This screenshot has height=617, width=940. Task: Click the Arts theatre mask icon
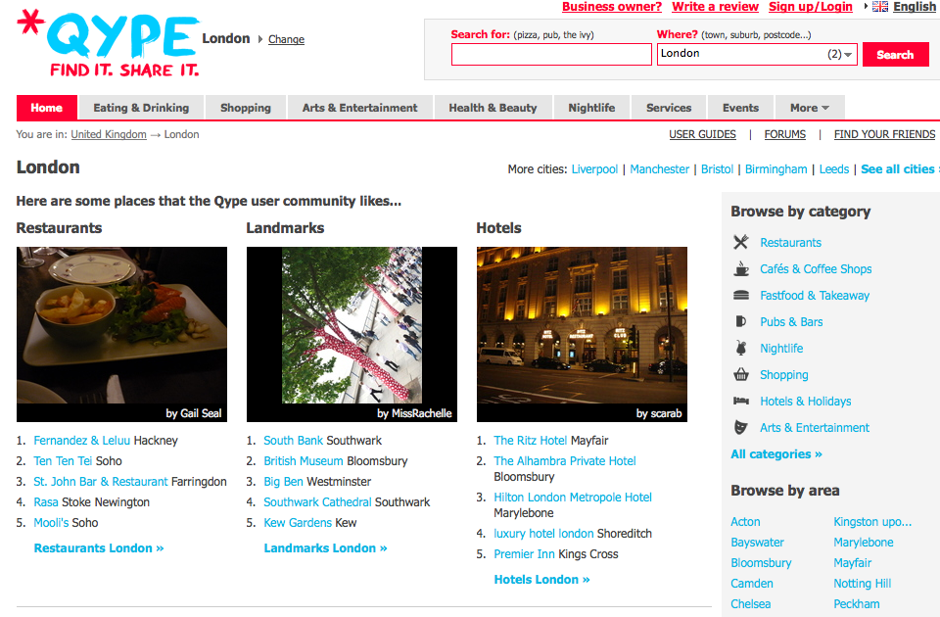pos(741,428)
